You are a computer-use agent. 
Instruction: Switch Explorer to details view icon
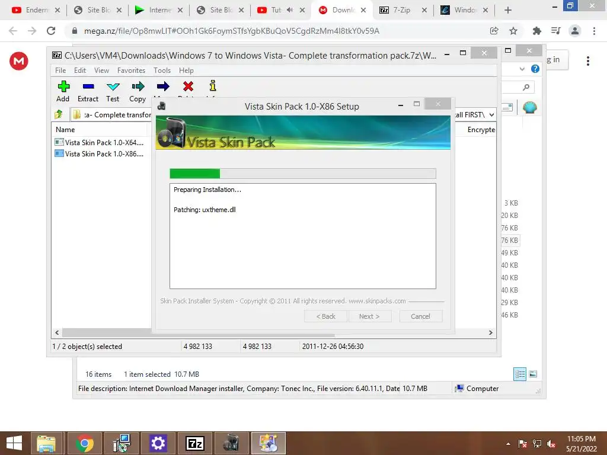pos(520,374)
